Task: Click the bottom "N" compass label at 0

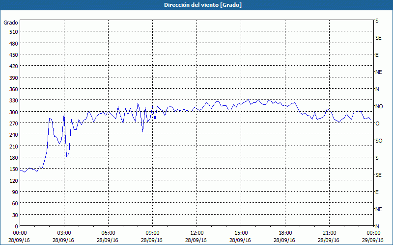Action: [x=377, y=226]
